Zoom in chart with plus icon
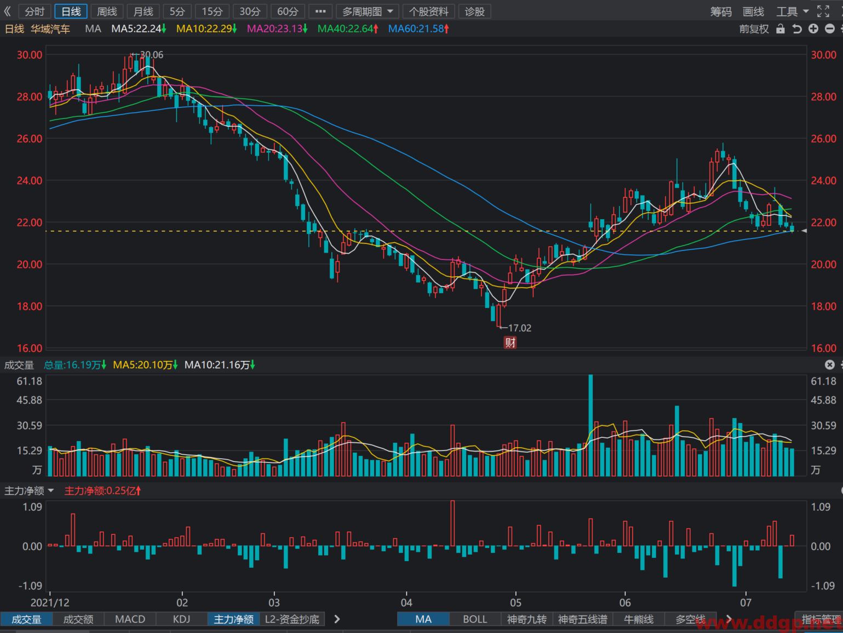The height and width of the screenshot is (633, 843). pos(813,29)
